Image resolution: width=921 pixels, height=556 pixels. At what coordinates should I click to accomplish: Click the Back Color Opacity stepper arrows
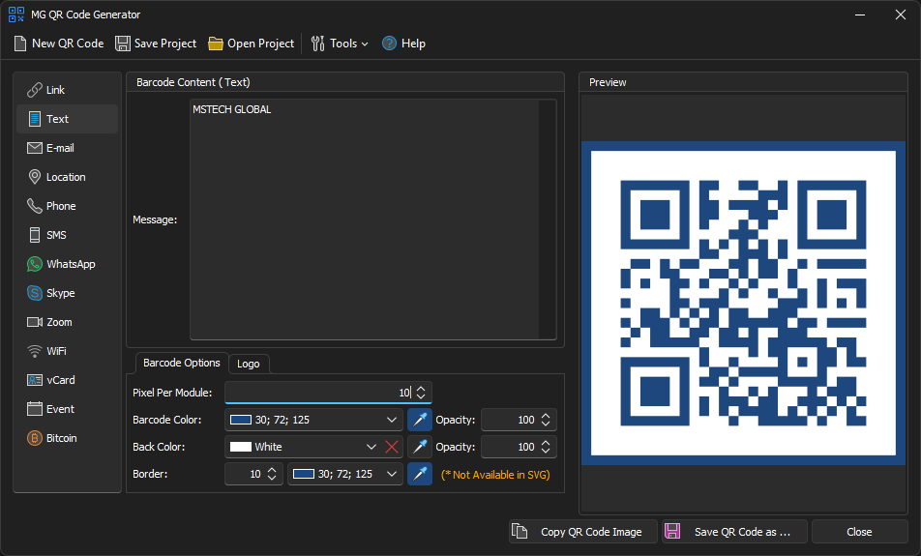(545, 447)
